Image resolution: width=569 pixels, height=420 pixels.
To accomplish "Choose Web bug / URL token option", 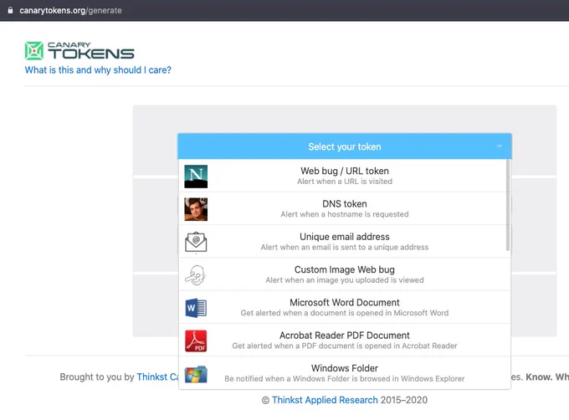I will [x=345, y=176].
